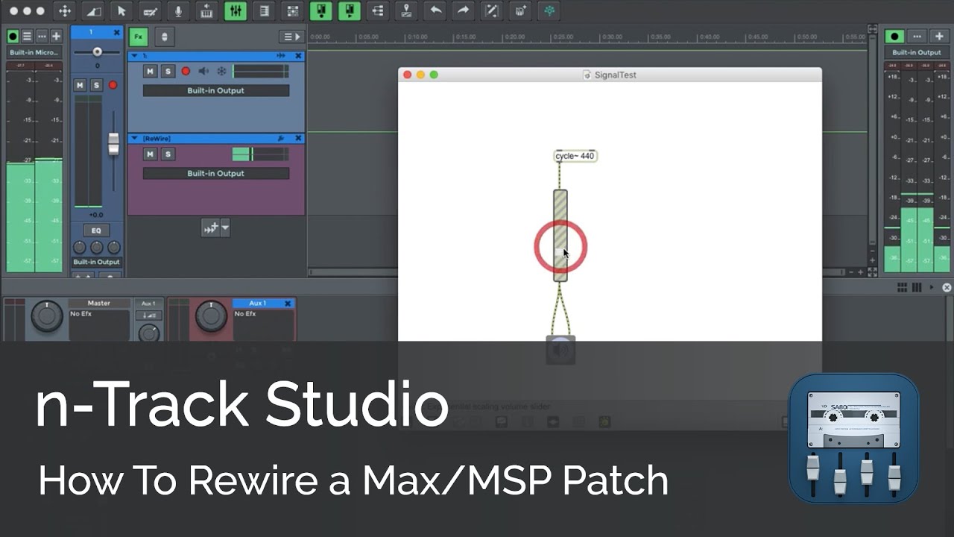Click the microphone record settings icon
This screenshot has width=954, height=537.
(177, 11)
